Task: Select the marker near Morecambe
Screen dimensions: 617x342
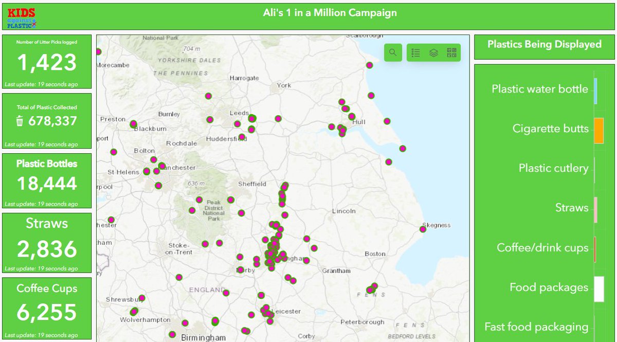Action: point(98,51)
